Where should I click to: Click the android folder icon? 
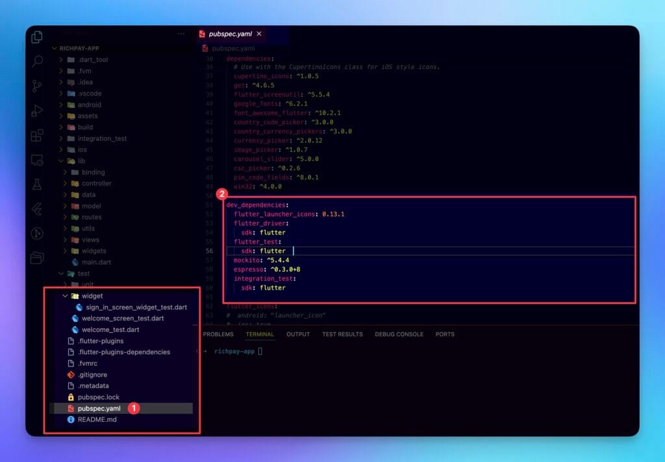(71, 105)
